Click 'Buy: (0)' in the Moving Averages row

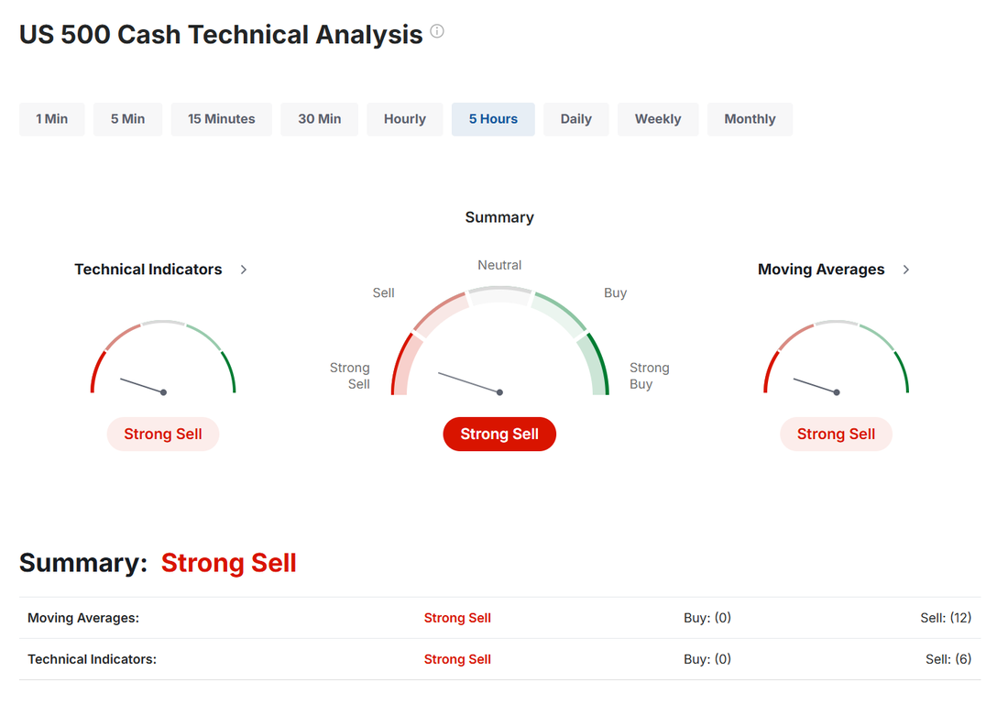pyautogui.click(x=707, y=618)
